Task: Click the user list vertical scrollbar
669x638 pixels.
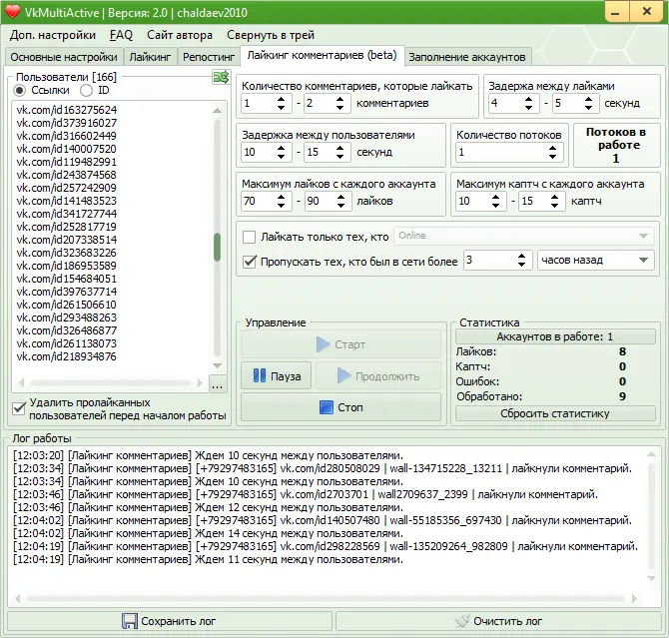Action: coord(218,245)
